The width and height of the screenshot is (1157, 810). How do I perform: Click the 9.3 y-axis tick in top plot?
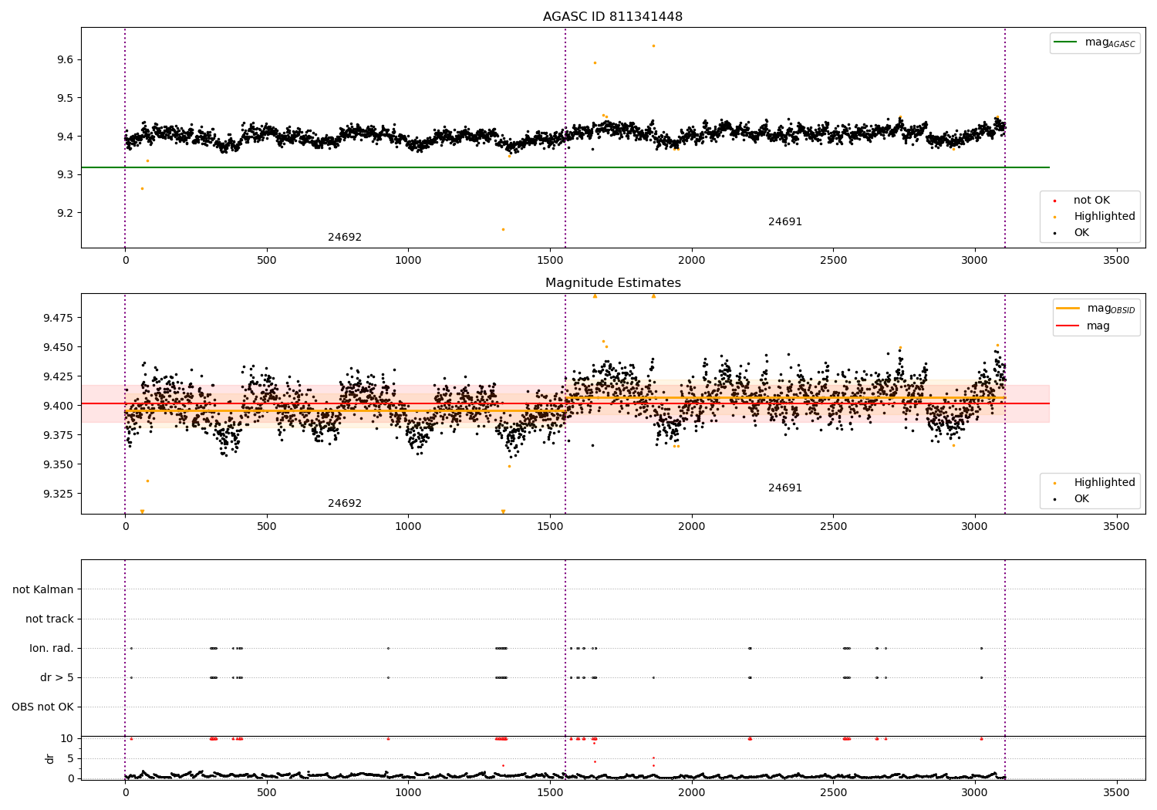pos(65,175)
